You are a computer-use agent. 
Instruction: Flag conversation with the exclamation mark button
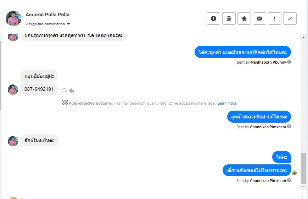click(x=275, y=19)
